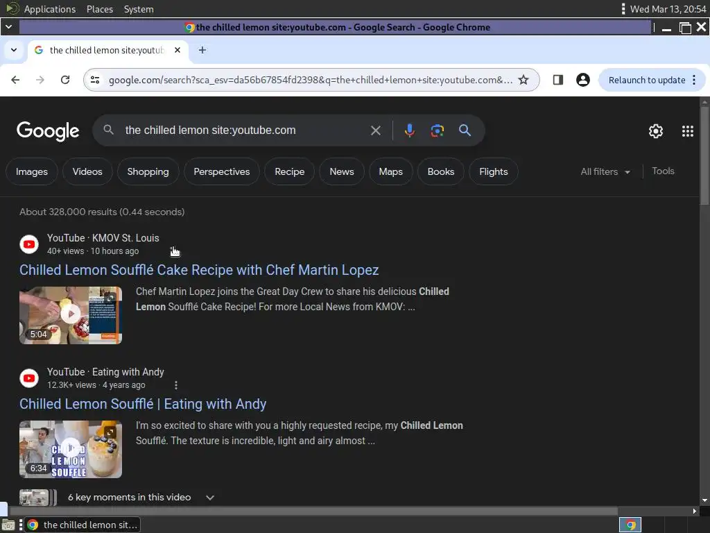
Task: Clear the search box with the X icon
Action: (x=375, y=130)
